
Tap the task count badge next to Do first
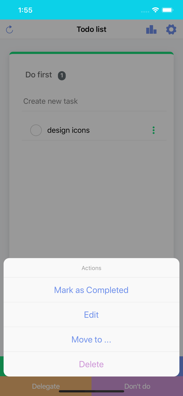click(x=62, y=76)
